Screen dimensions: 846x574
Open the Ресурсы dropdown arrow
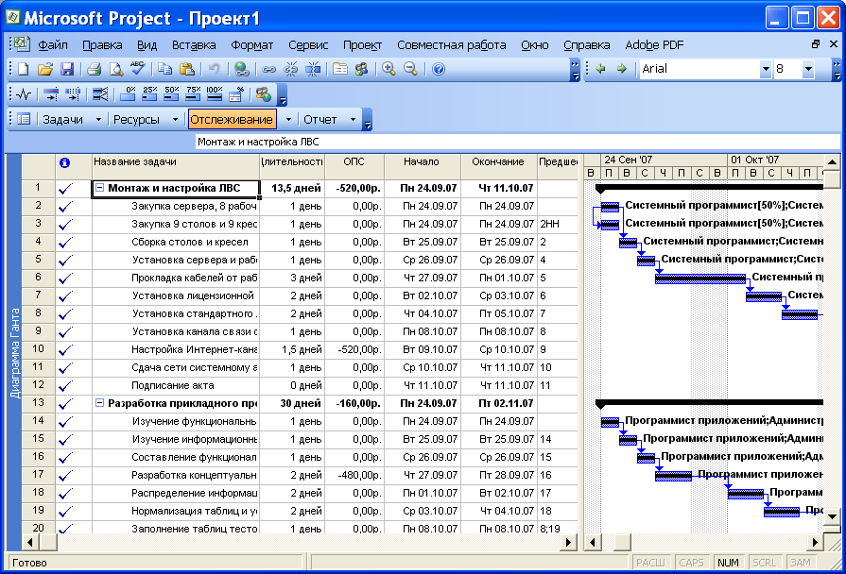point(175,120)
